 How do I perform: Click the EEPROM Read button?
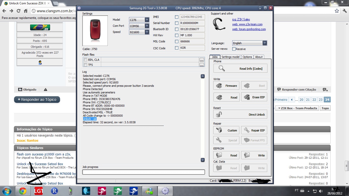pyautogui.click(x=226, y=155)
